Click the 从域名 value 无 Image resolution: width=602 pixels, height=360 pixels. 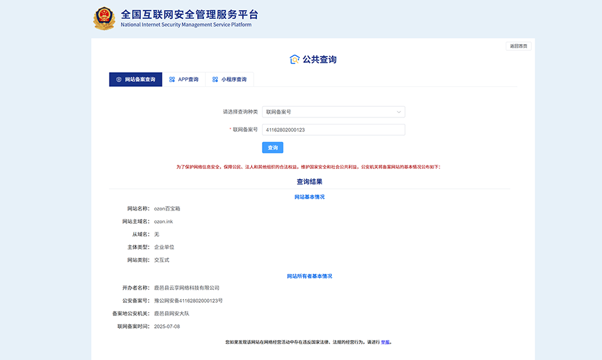tap(157, 234)
